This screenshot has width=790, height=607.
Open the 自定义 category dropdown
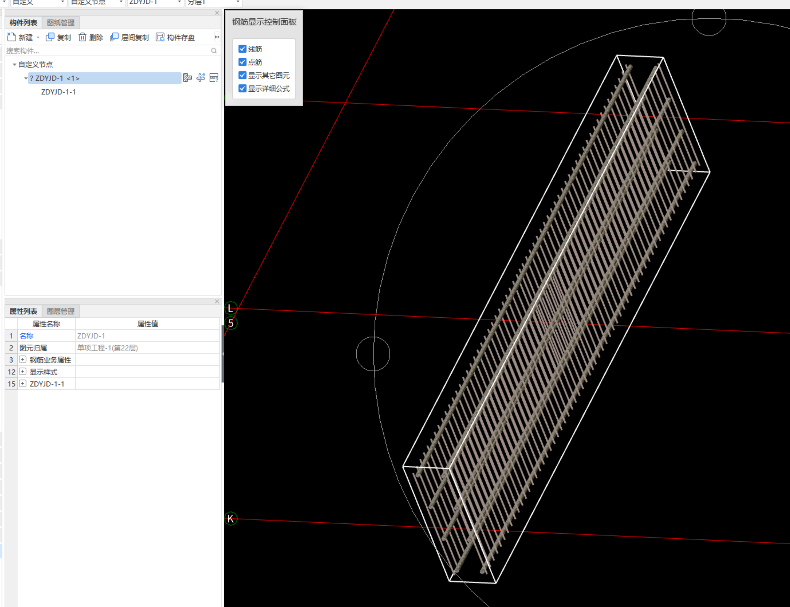(63, 2)
